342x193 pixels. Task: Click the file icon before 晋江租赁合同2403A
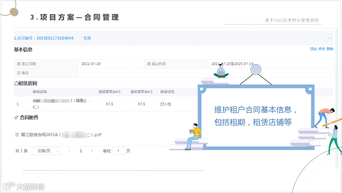17,135
